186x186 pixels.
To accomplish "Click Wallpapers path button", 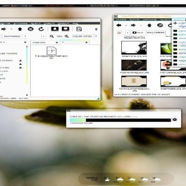I will click(155, 33).
